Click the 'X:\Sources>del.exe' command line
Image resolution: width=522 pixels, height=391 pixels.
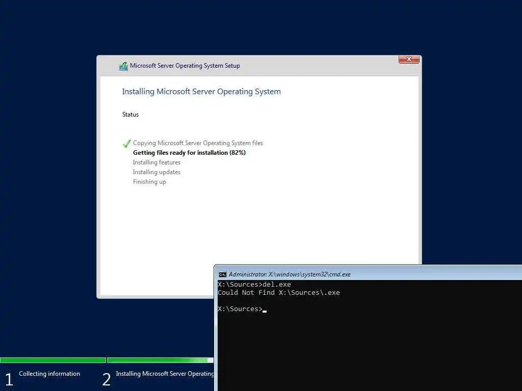click(254, 285)
